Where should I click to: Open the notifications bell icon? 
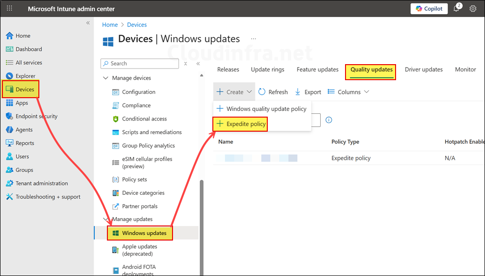(456, 8)
